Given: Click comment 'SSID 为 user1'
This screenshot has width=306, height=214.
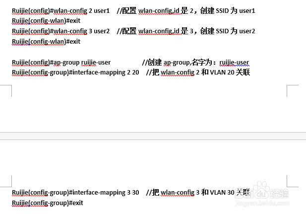Looking at the screenshot, I should tap(236, 11).
